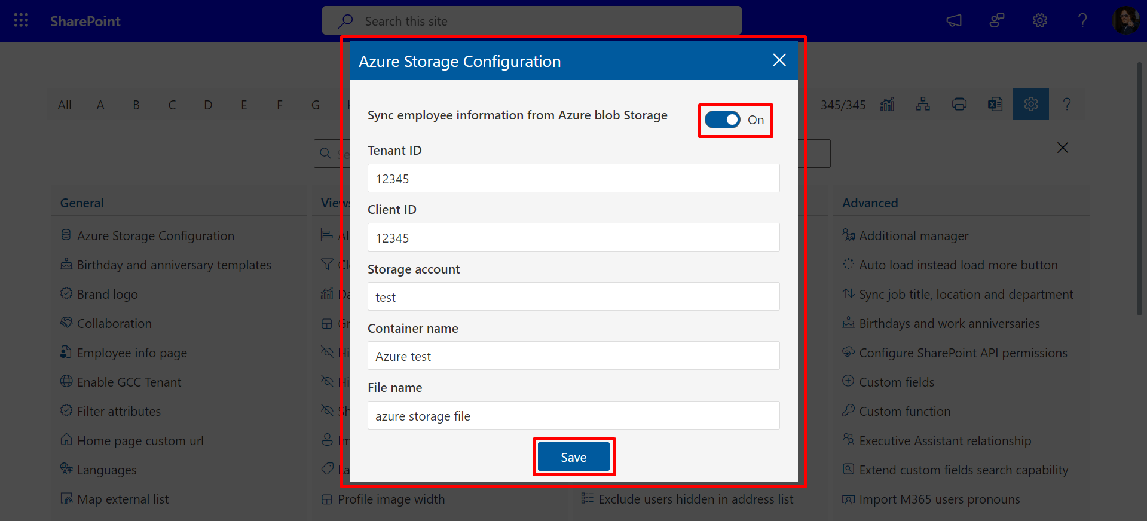This screenshot has width=1147, height=521.
Task: Click into the Storage account field
Action: tap(573, 296)
